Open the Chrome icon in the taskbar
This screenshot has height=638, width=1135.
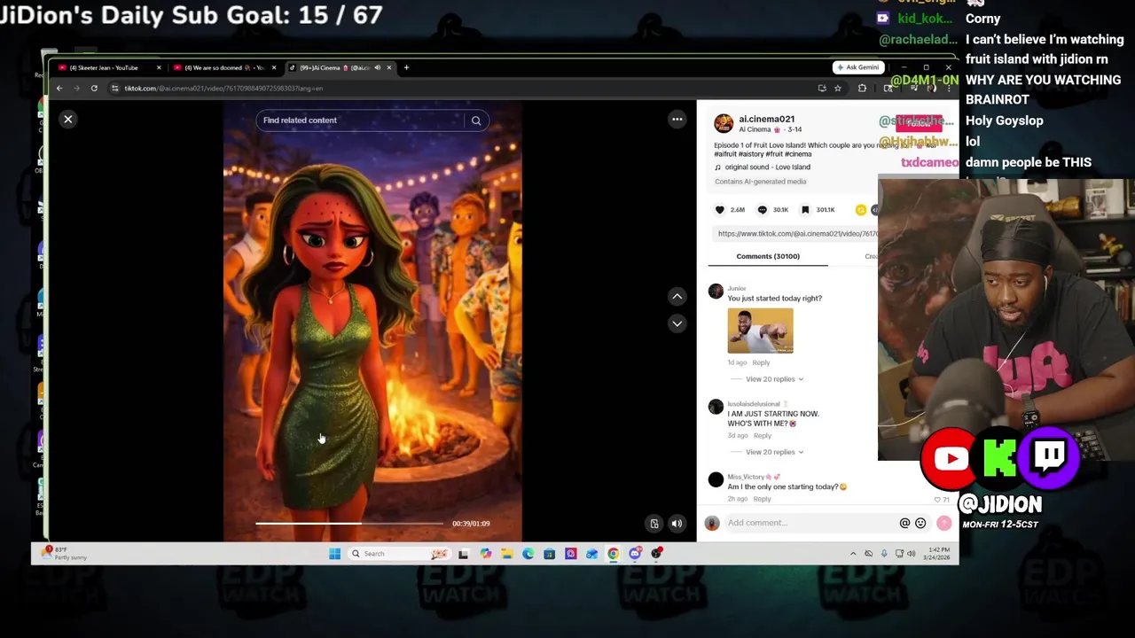coord(613,554)
